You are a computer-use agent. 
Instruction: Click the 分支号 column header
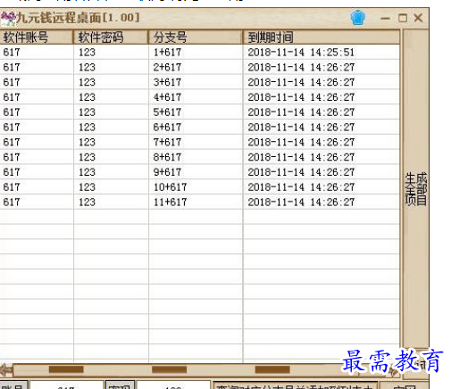(196, 37)
